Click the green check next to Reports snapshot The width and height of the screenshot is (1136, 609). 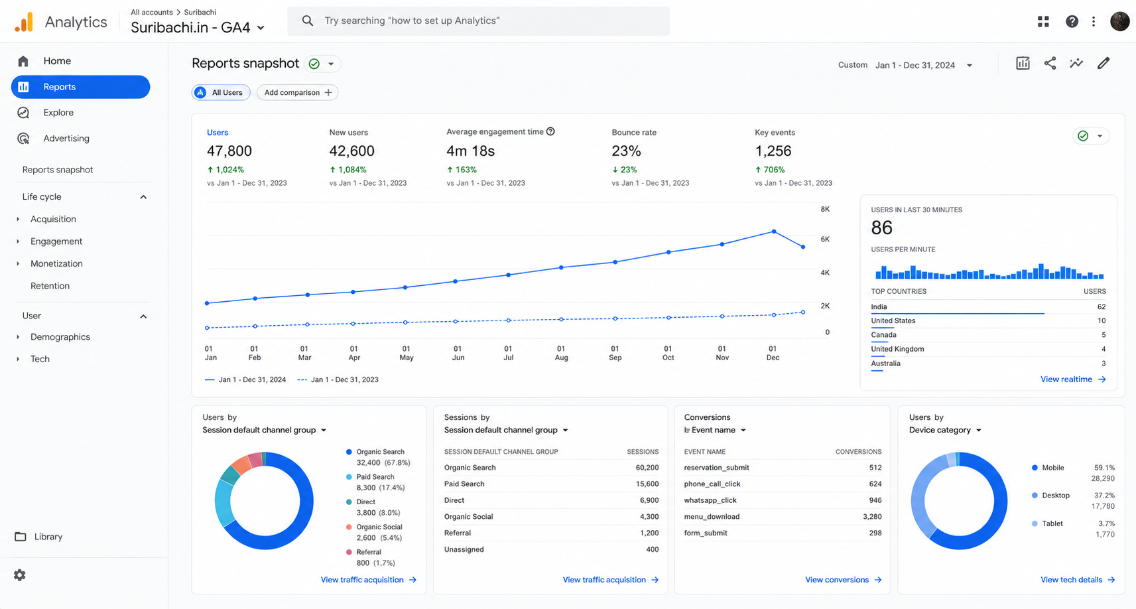[314, 64]
